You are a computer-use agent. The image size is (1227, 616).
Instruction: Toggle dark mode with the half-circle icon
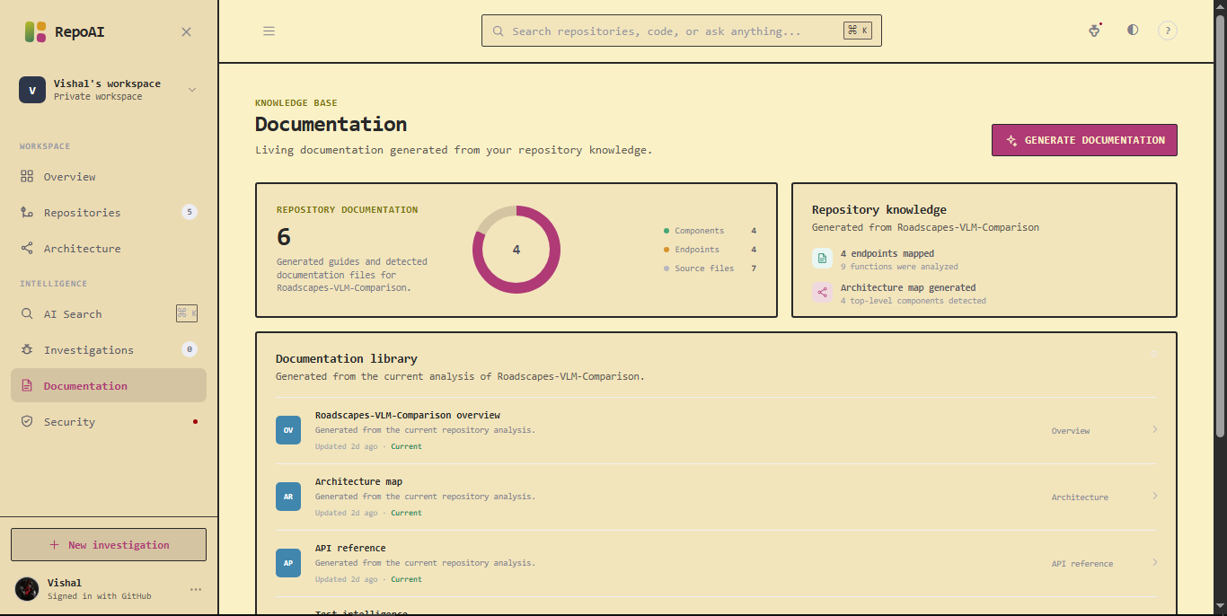[1133, 30]
